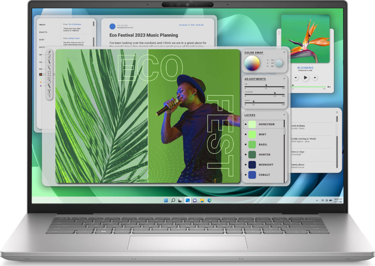Show hidden icons in system tray
This screenshot has height=266, width=375.
click(x=317, y=200)
